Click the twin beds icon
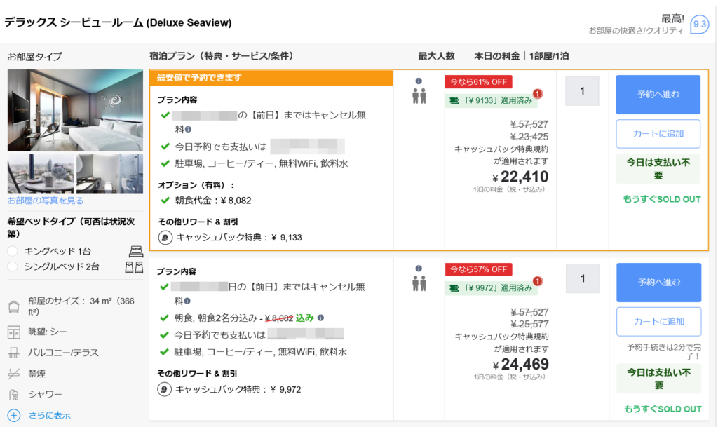 tap(133, 266)
